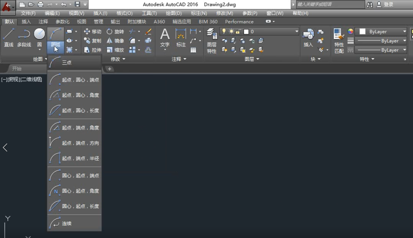Choose 圆心, 起点, 角度 arc option
413x238 pixels.
[x=74, y=191]
